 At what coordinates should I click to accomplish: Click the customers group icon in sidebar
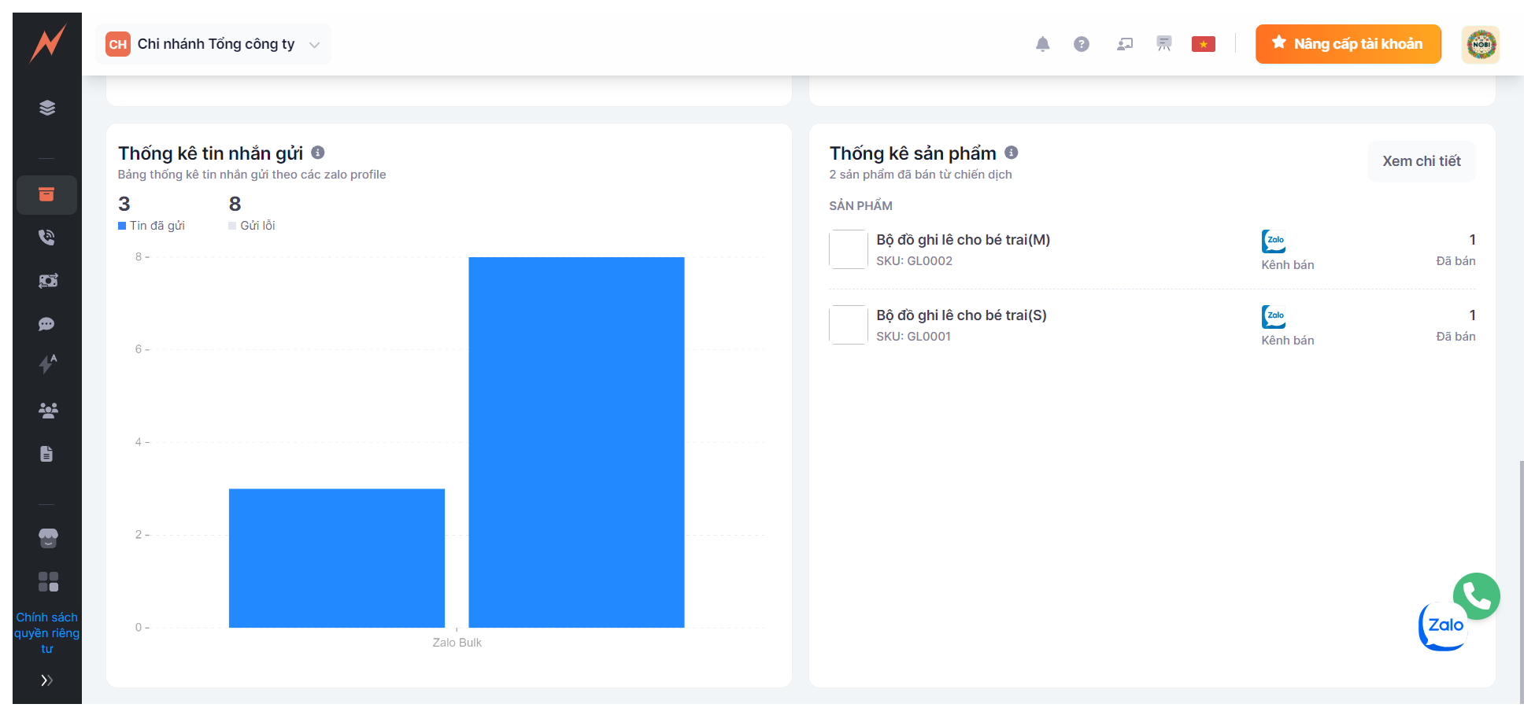tap(47, 410)
